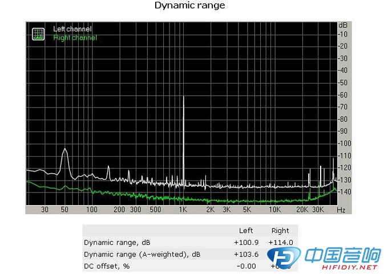This screenshot has height=274, width=388.
Task: Click the Dynamic range chart title
Action: coord(190,6)
